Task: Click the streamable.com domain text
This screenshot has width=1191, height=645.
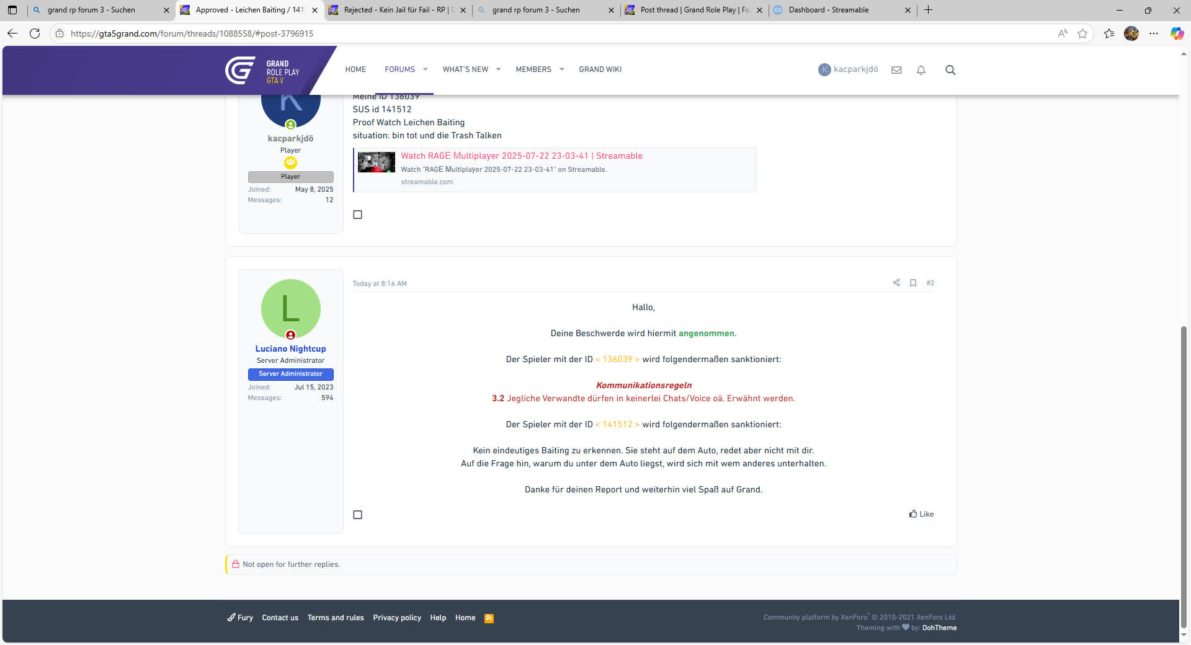Action: 427,182
